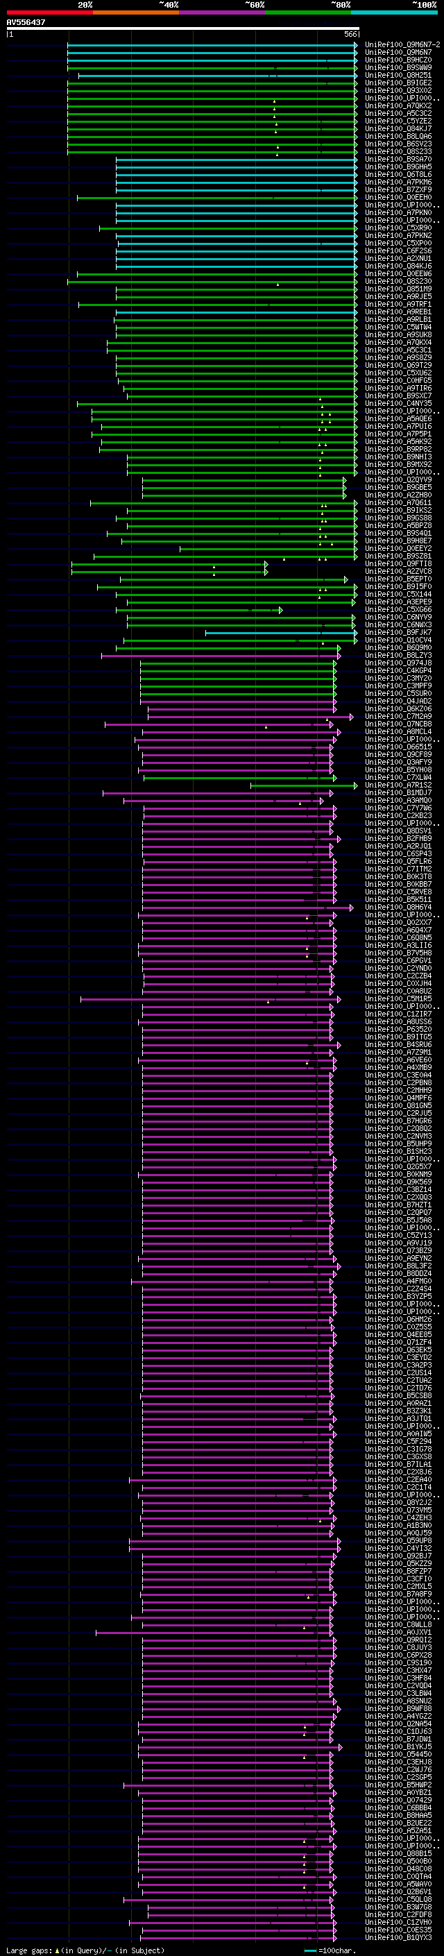The height and width of the screenshot is (1956, 444).
Task: Select label UniRef100_B9SA70
Action: pos(398,160)
